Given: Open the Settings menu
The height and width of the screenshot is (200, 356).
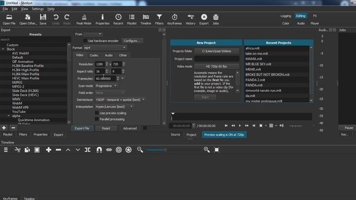Looking at the screenshot, I should coord(38,9).
